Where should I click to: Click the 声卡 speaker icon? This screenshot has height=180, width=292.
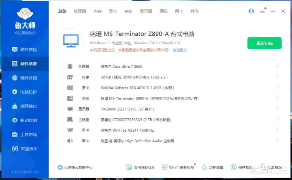tap(70, 141)
